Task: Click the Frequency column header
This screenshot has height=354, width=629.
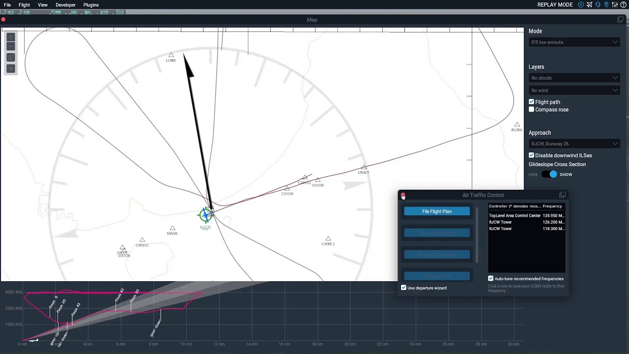Action: point(552,206)
